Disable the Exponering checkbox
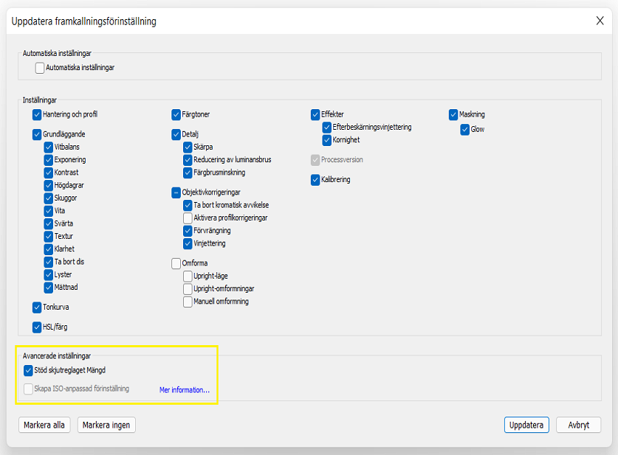618x455 pixels. click(49, 160)
